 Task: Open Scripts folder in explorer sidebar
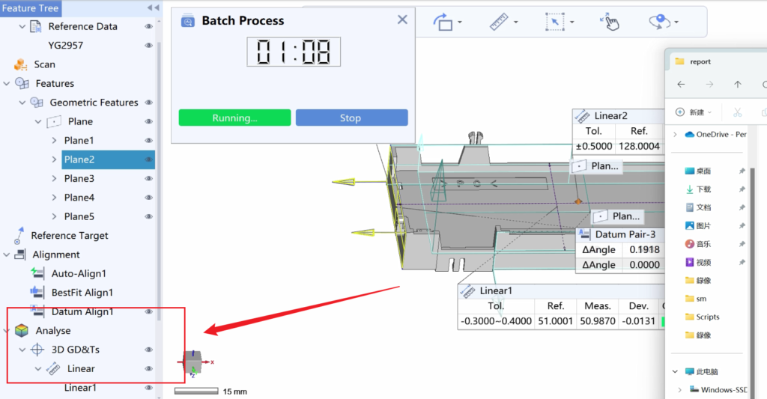point(703,317)
